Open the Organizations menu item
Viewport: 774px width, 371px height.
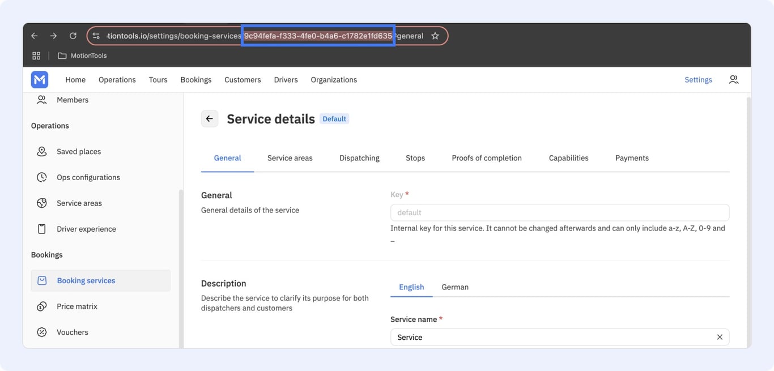334,80
